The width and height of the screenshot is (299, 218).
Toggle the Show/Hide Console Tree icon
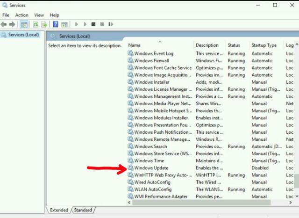point(24,24)
